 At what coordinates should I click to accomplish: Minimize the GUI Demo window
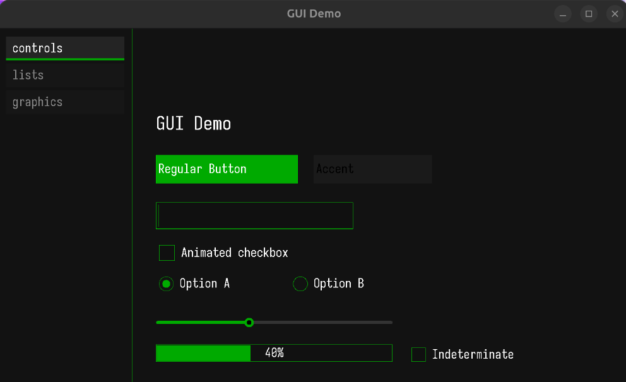coord(563,14)
